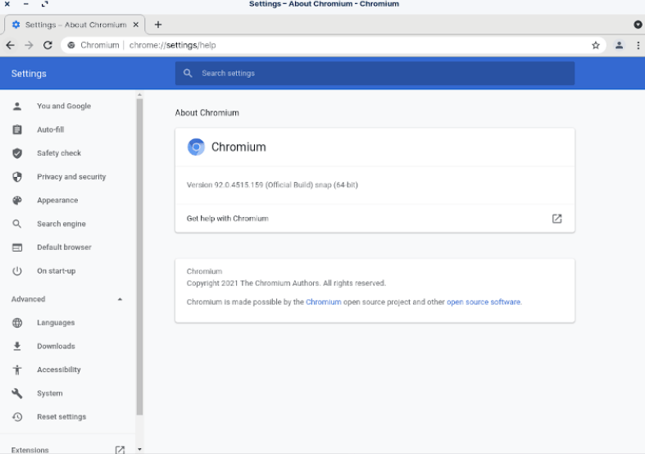Click the About Chromium heading
645x454 pixels.
tap(207, 112)
